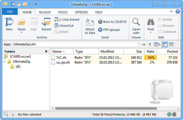Switch to the HELP tab

coord(99,12)
